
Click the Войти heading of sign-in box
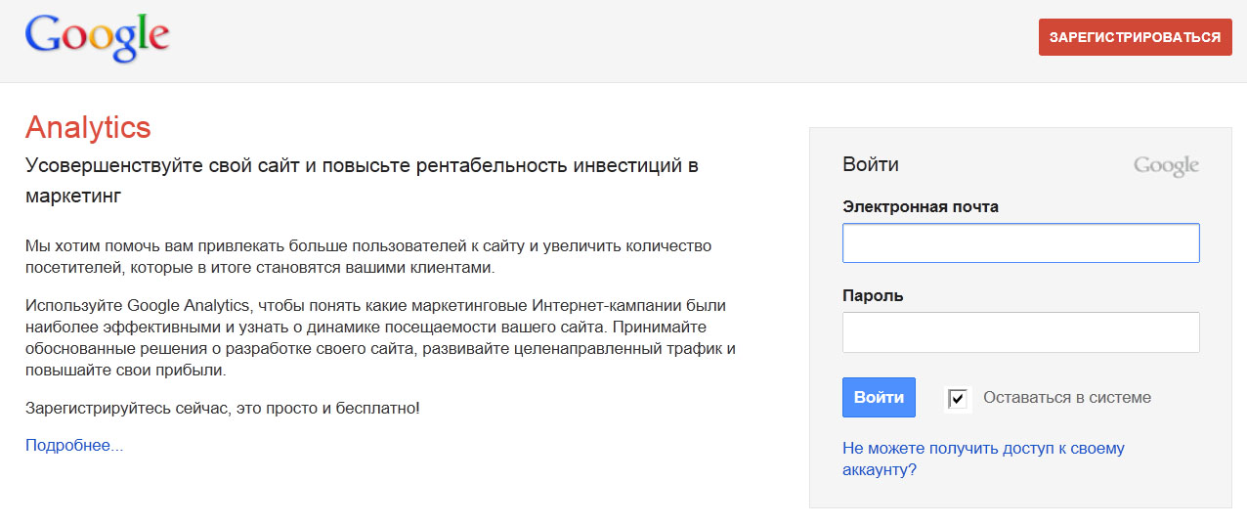click(871, 164)
